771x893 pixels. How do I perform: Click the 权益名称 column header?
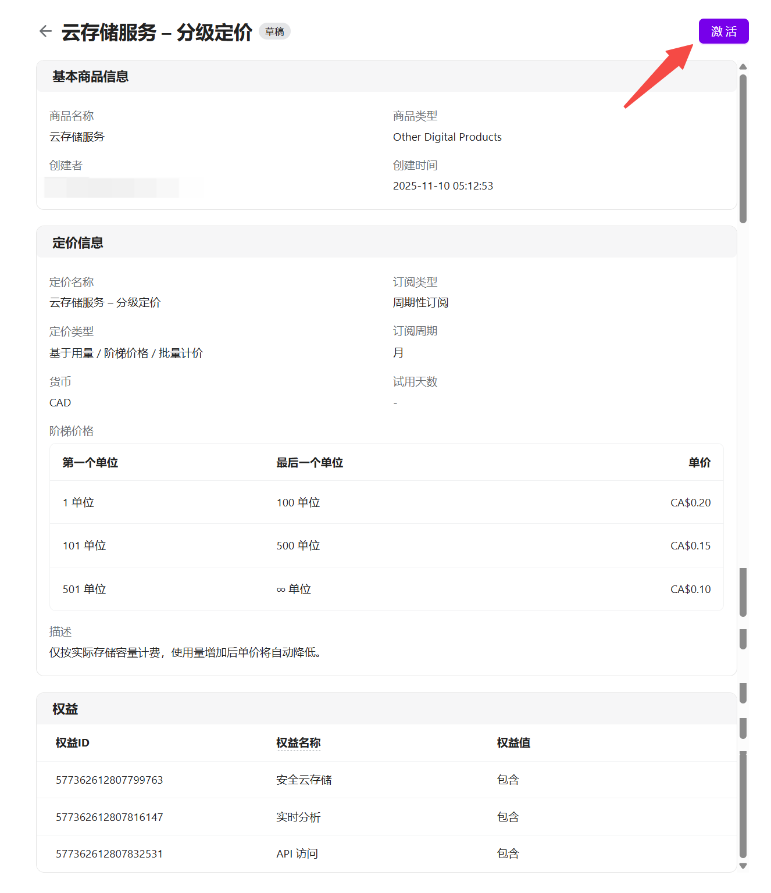point(298,742)
